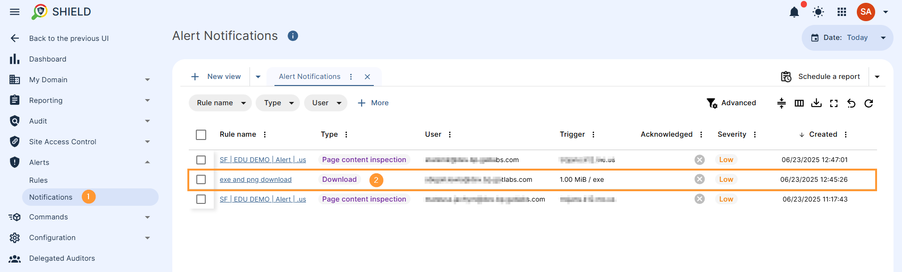Viewport: 902px width, 272px height.
Task: Open the Schedule a report dropdown arrow
Action: pos(877,77)
